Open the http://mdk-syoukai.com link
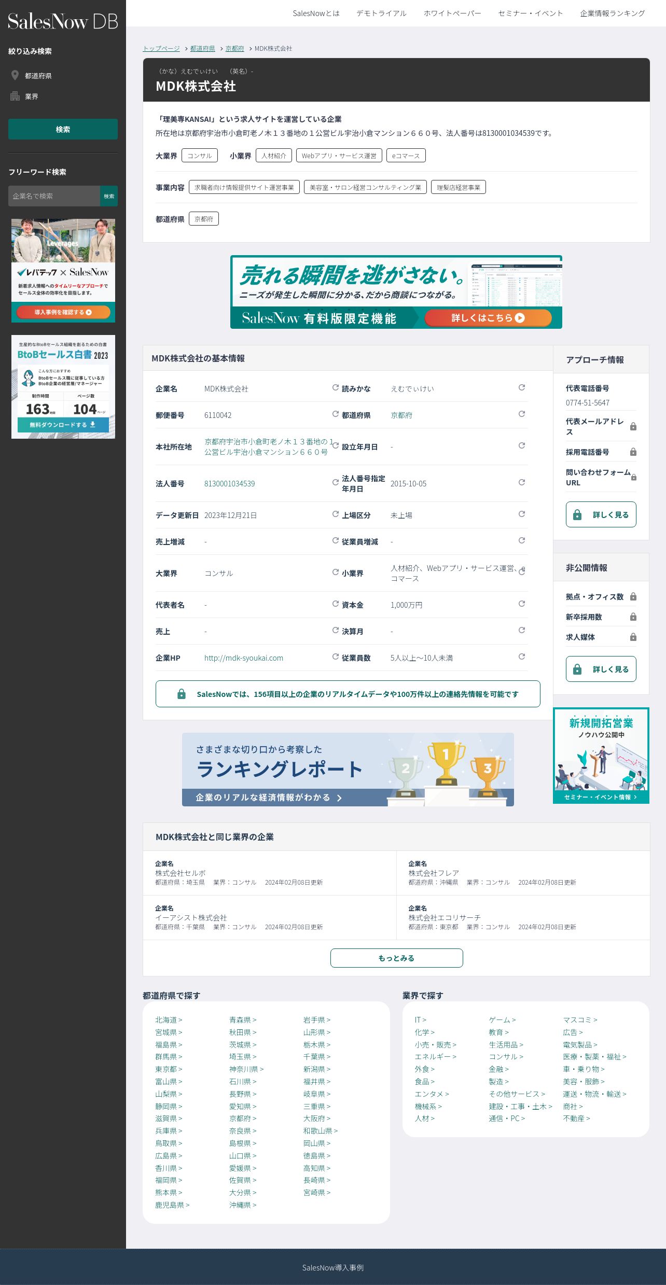666x1285 pixels. [x=244, y=658]
